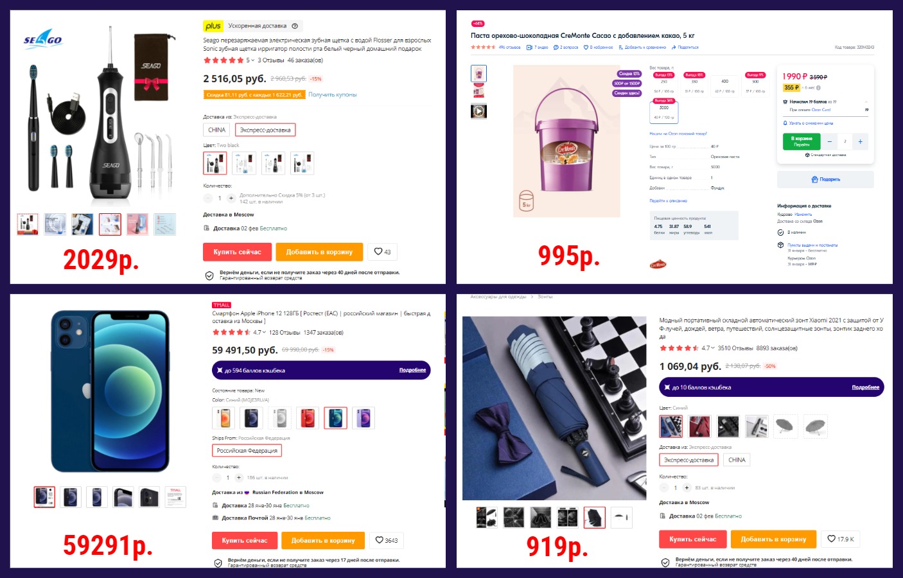Click the help question icon next to Ускоренная доставка

[295, 26]
